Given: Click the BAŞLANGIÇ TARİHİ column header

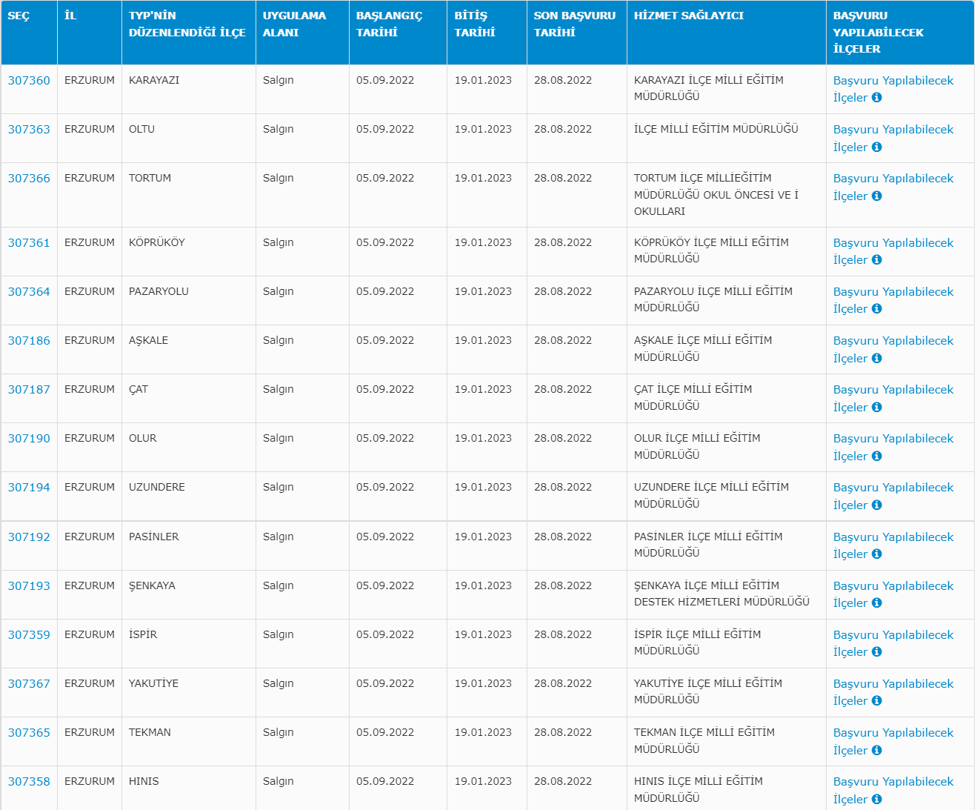Looking at the screenshot, I should pyautogui.click(x=389, y=24).
